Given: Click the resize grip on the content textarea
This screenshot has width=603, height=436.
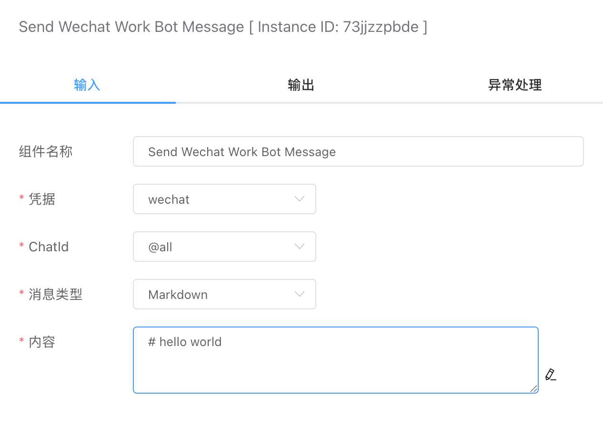Looking at the screenshot, I should coord(533,389).
